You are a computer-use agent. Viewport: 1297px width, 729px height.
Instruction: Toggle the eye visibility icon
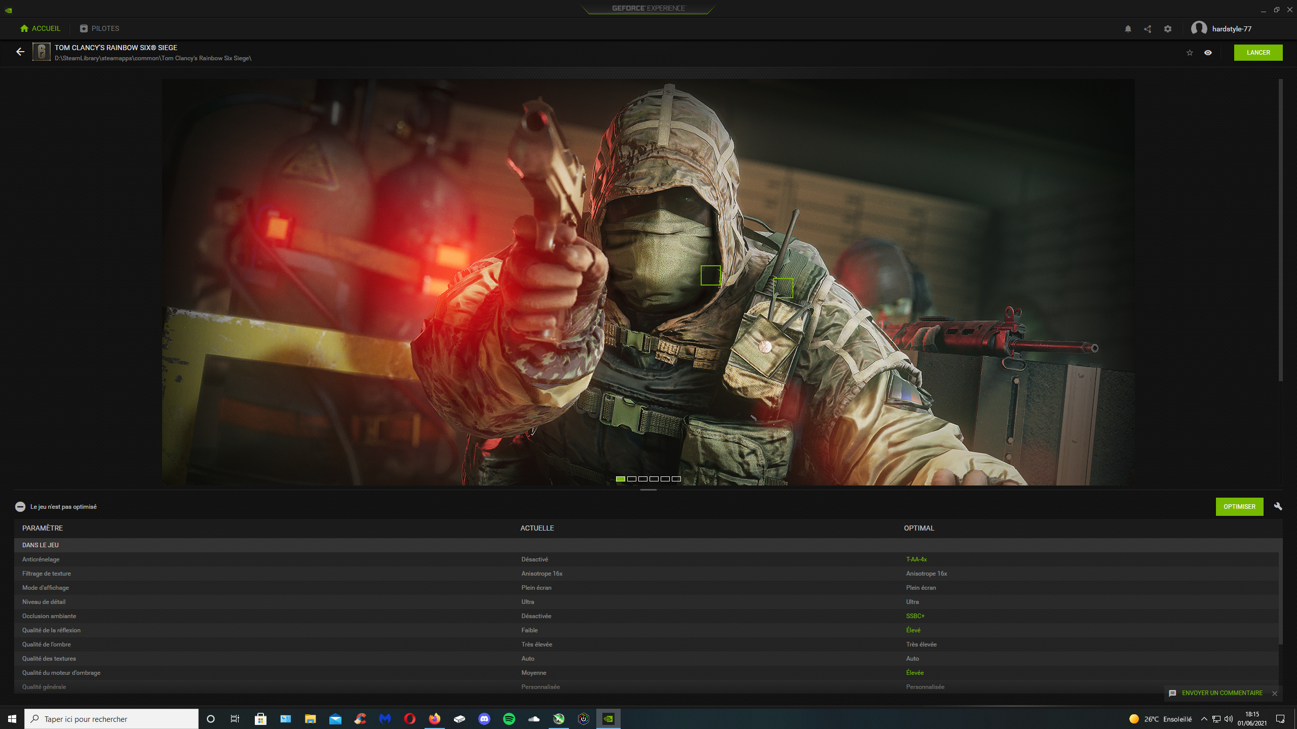tap(1208, 53)
